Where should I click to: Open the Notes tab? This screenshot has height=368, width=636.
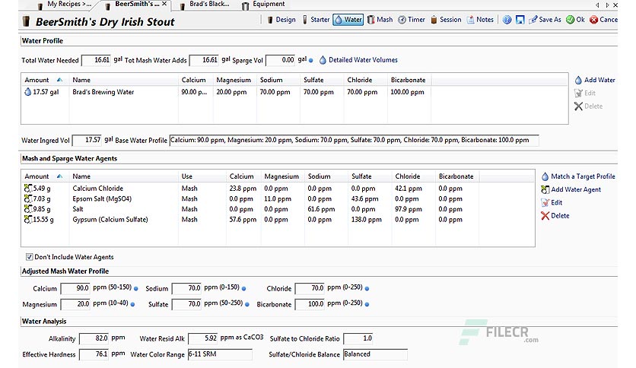click(480, 20)
